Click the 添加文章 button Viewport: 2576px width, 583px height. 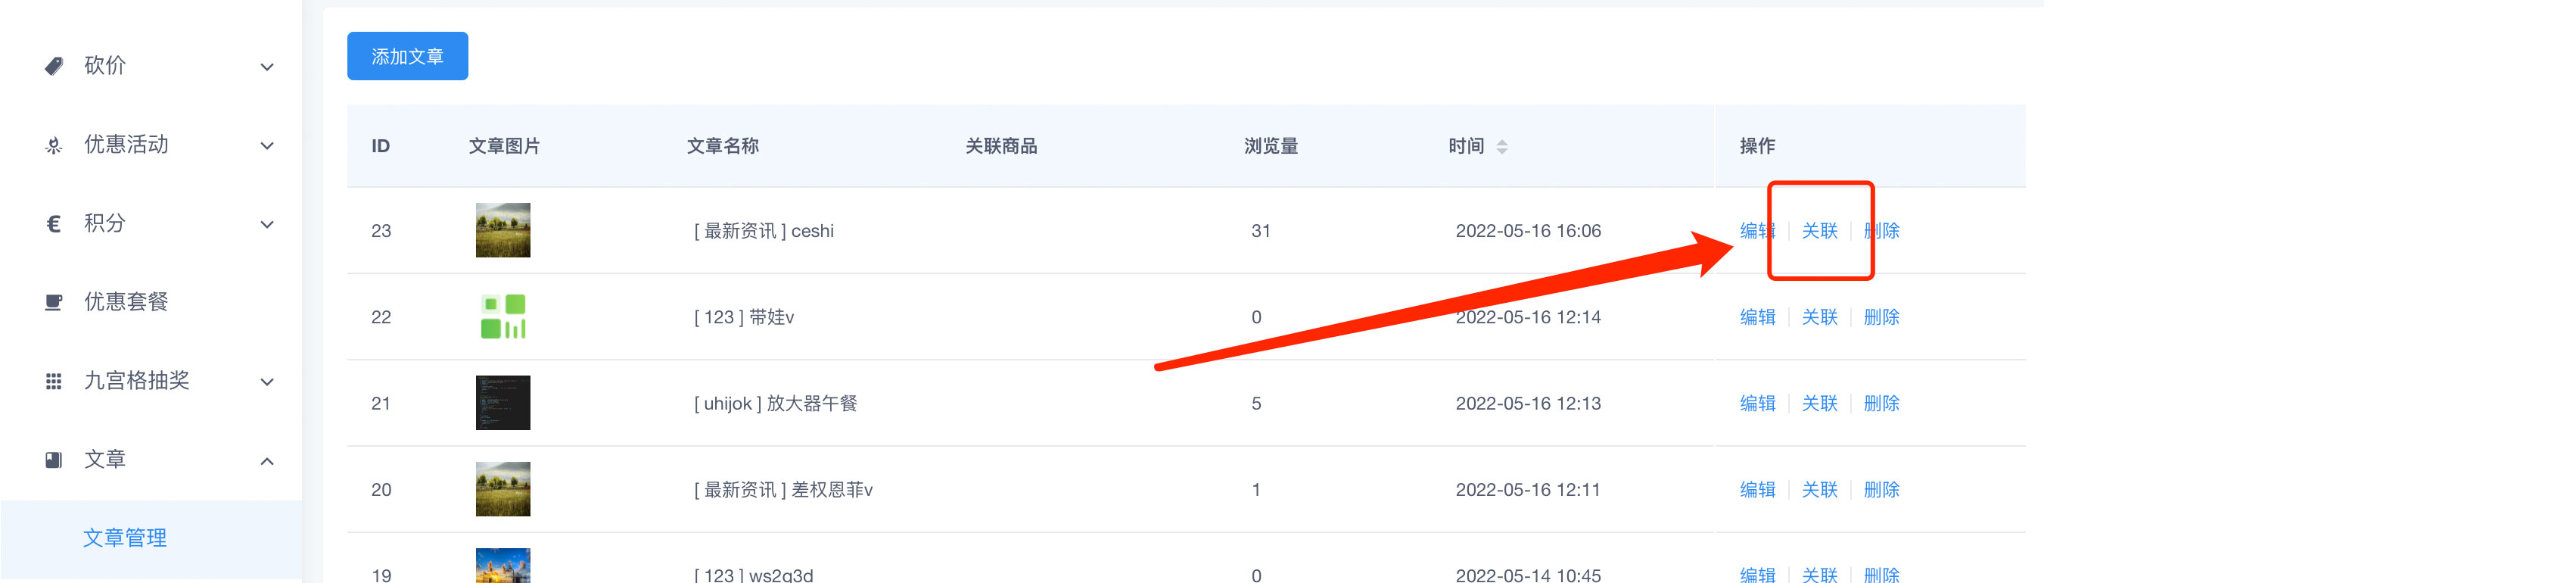tap(407, 56)
